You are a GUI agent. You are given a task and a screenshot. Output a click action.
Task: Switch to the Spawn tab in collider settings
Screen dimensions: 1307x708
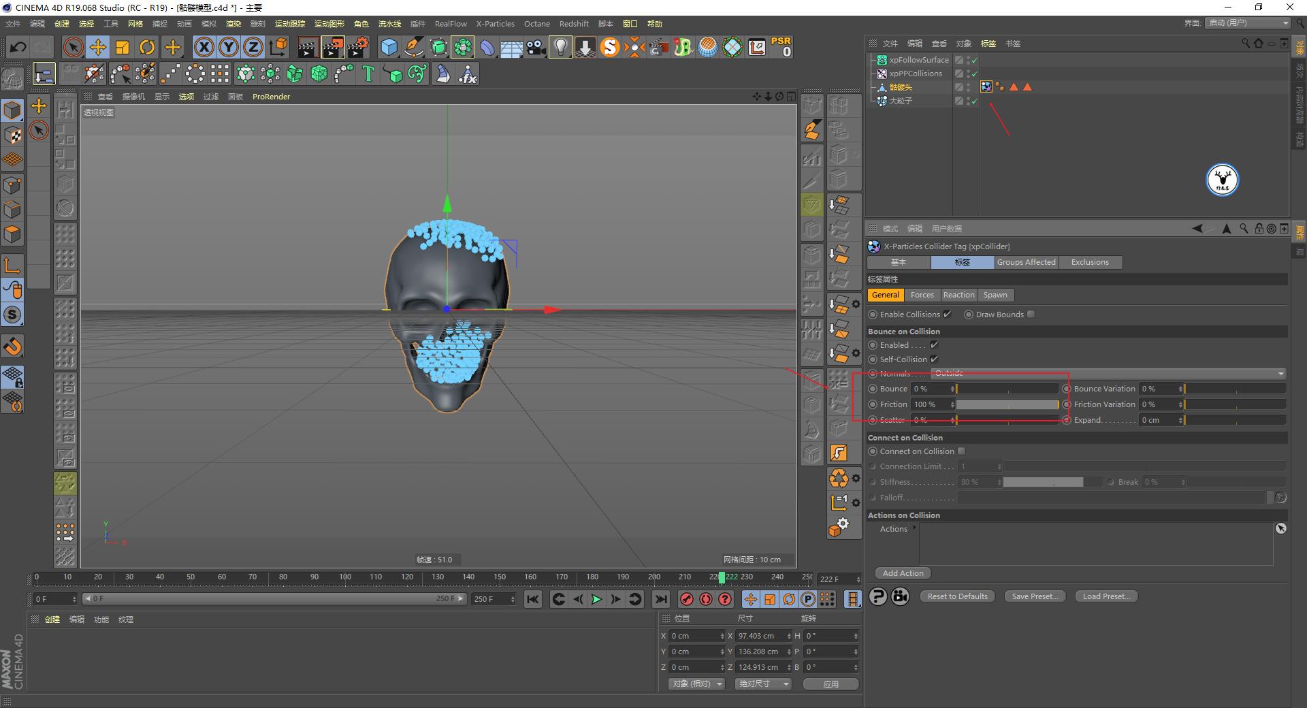[x=995, y=295]
